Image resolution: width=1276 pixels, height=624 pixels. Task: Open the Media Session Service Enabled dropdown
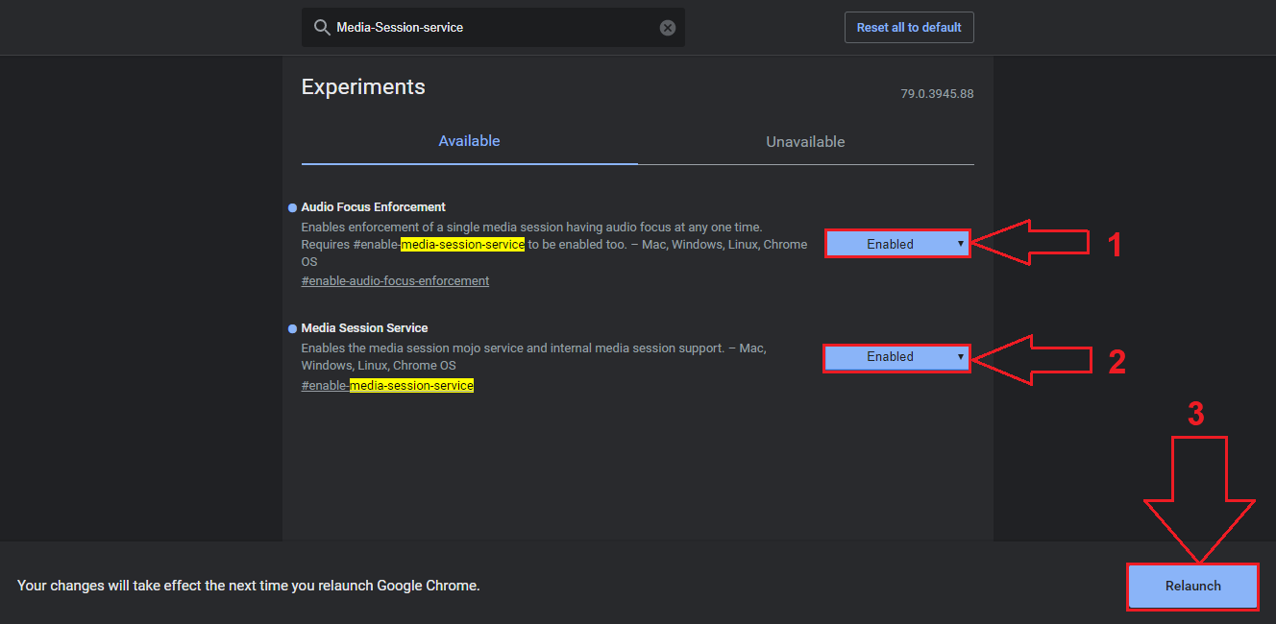pyautogui.click(x=896, y=357)
